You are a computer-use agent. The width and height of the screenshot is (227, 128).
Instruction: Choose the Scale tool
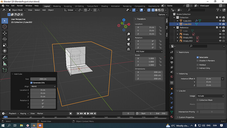[5, 45]
